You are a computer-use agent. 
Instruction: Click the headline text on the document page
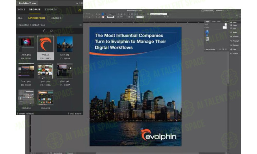[x=130, y=41]
